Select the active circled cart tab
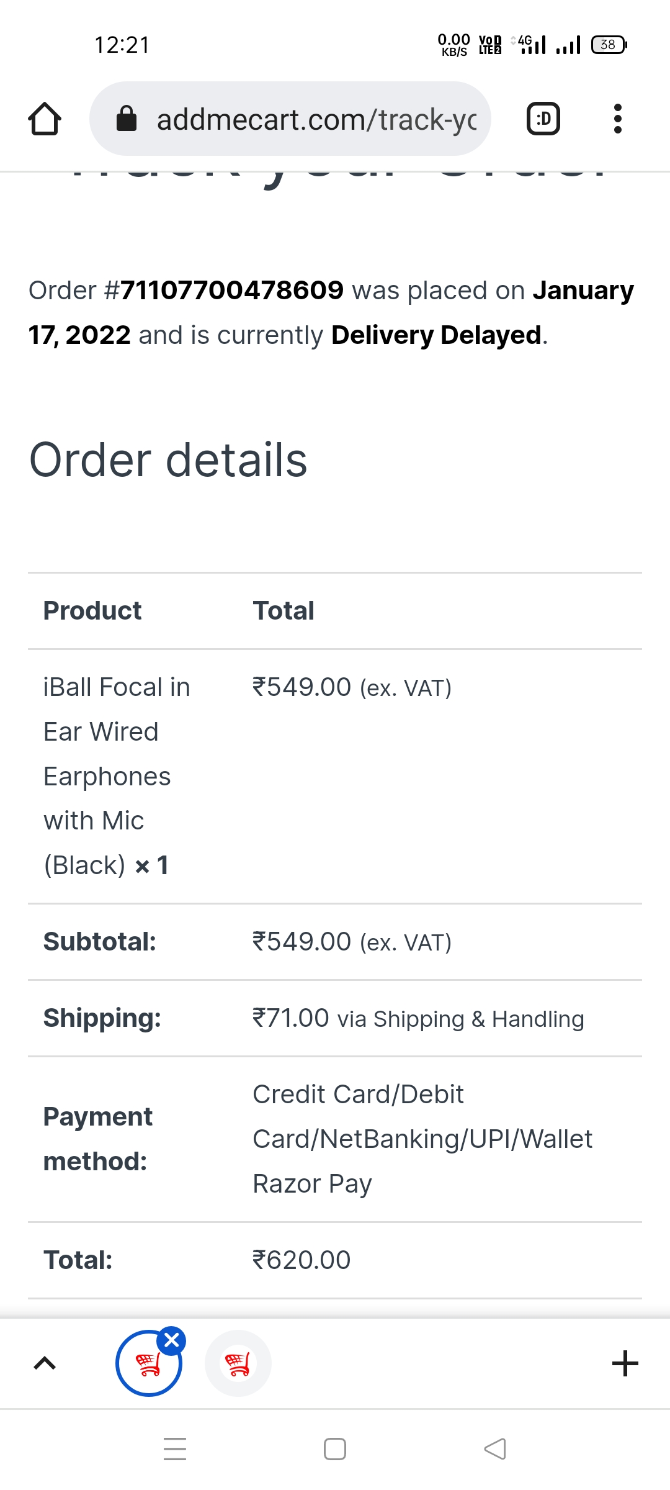The image size is (670, 1490). 148,1365
